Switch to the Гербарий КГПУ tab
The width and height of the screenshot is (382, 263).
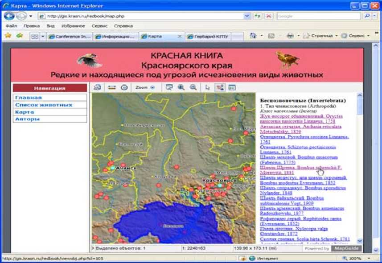coord(208,36)
